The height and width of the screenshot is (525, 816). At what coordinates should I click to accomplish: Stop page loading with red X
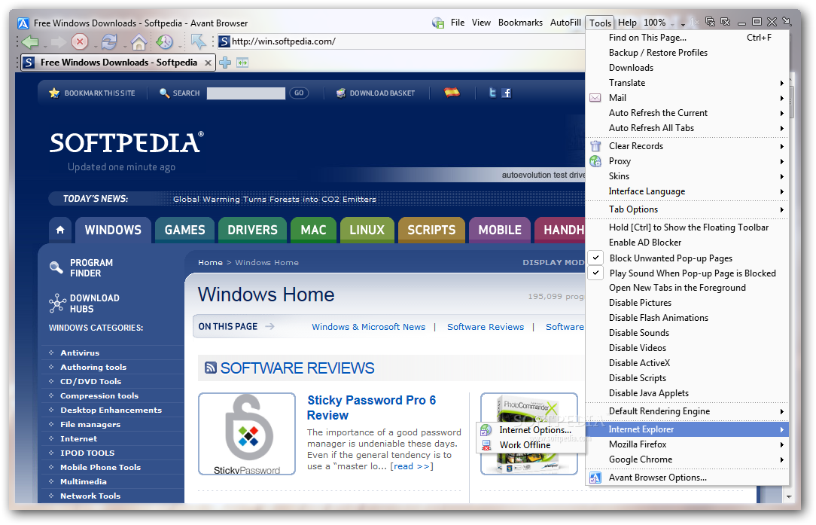click(80, 41)
